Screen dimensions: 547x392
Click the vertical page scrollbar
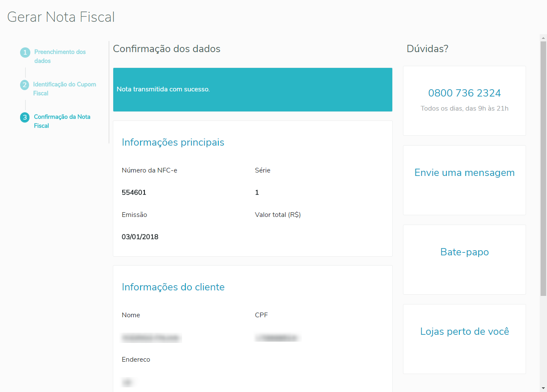543,169
